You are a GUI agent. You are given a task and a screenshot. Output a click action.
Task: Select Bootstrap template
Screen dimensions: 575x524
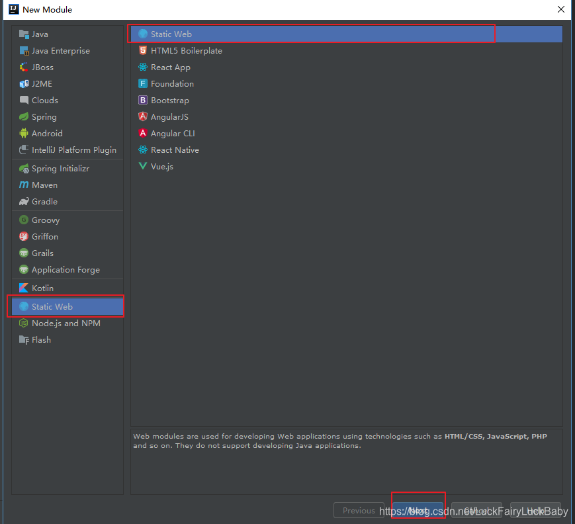click(x=347, y=100)
